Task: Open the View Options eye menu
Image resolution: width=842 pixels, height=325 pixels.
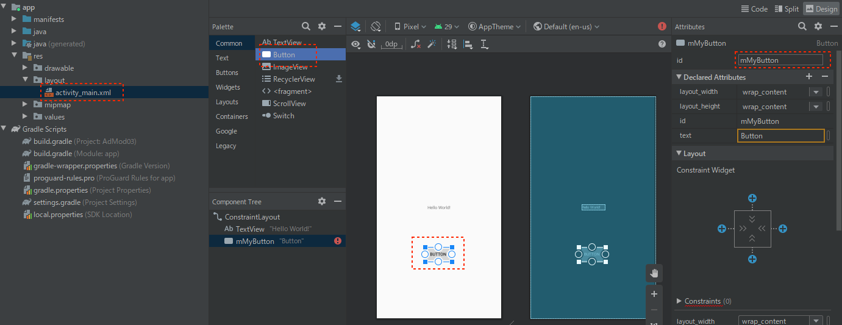Action: (357, 44)
